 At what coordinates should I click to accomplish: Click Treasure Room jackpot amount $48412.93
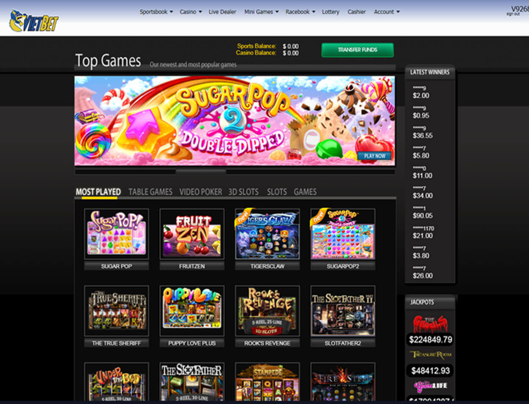[x=430, y=371]
